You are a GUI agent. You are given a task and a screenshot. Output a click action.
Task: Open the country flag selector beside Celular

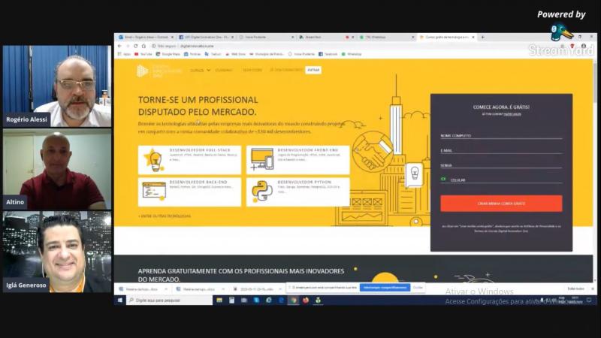coord(443,179)
